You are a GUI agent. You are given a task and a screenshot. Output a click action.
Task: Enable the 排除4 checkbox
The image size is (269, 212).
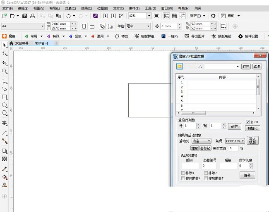tap(183, 173)
